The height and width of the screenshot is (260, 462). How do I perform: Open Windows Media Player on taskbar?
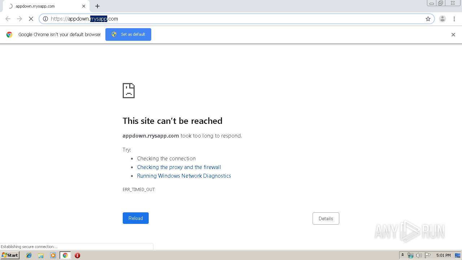(53, 255)
